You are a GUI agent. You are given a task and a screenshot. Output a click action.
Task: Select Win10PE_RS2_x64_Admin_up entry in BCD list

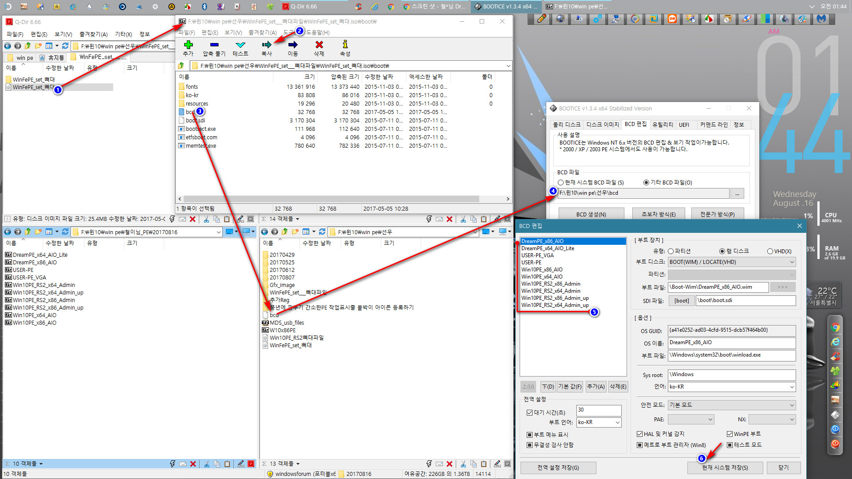[x=555, y=305]
